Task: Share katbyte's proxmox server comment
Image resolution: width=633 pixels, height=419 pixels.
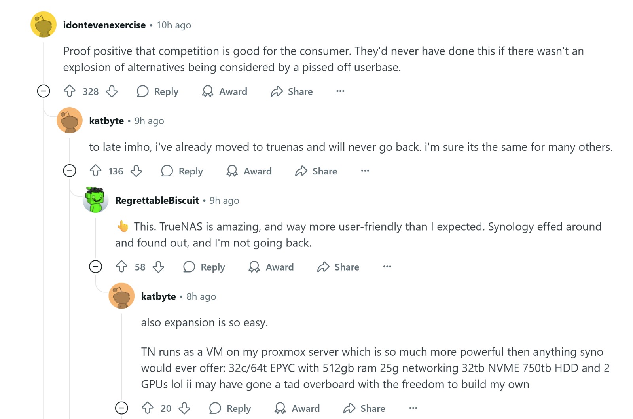Action: pos(364,408)
